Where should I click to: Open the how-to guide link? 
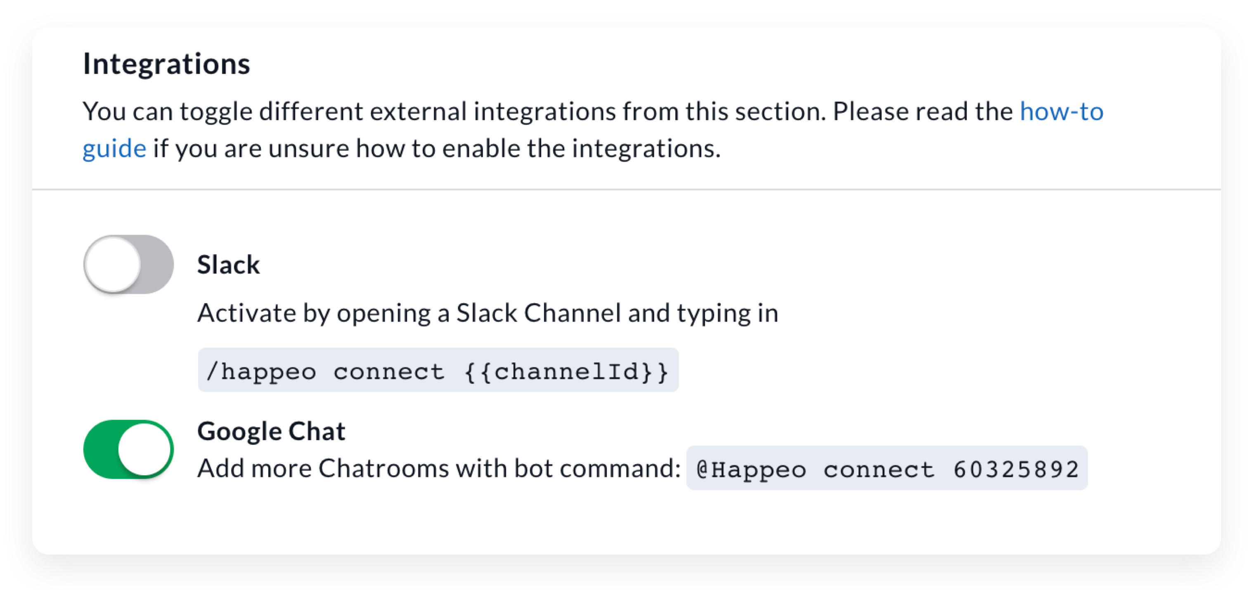(x=1061, y=111)
